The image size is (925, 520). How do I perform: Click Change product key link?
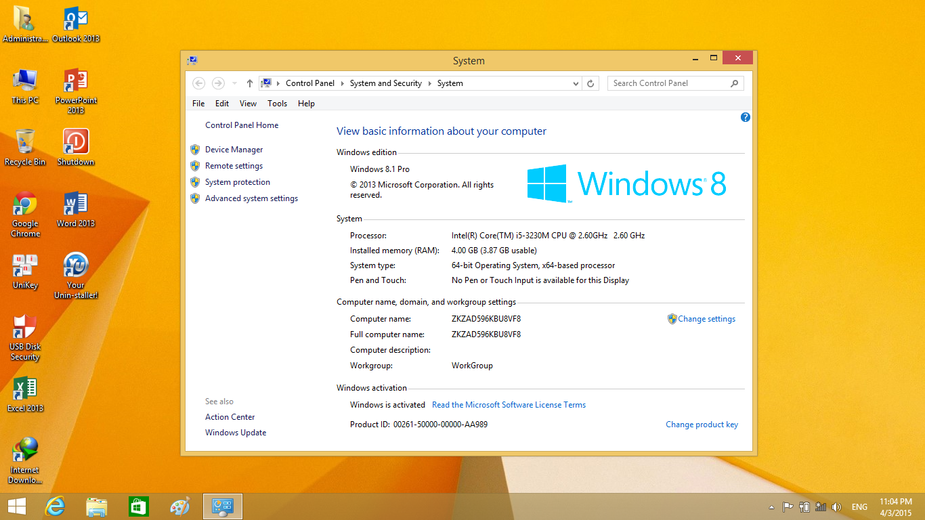[x=702, y=425]
